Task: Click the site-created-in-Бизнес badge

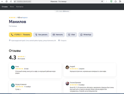Action: pyautogui.click(x=62, y=11)
